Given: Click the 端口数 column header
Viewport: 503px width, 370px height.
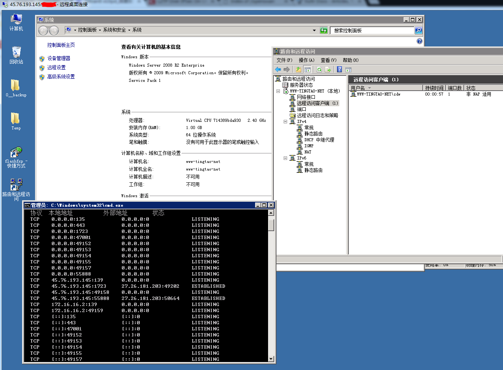Looking at the screenshot, I should pyautogui.click(x=455, y=88).
